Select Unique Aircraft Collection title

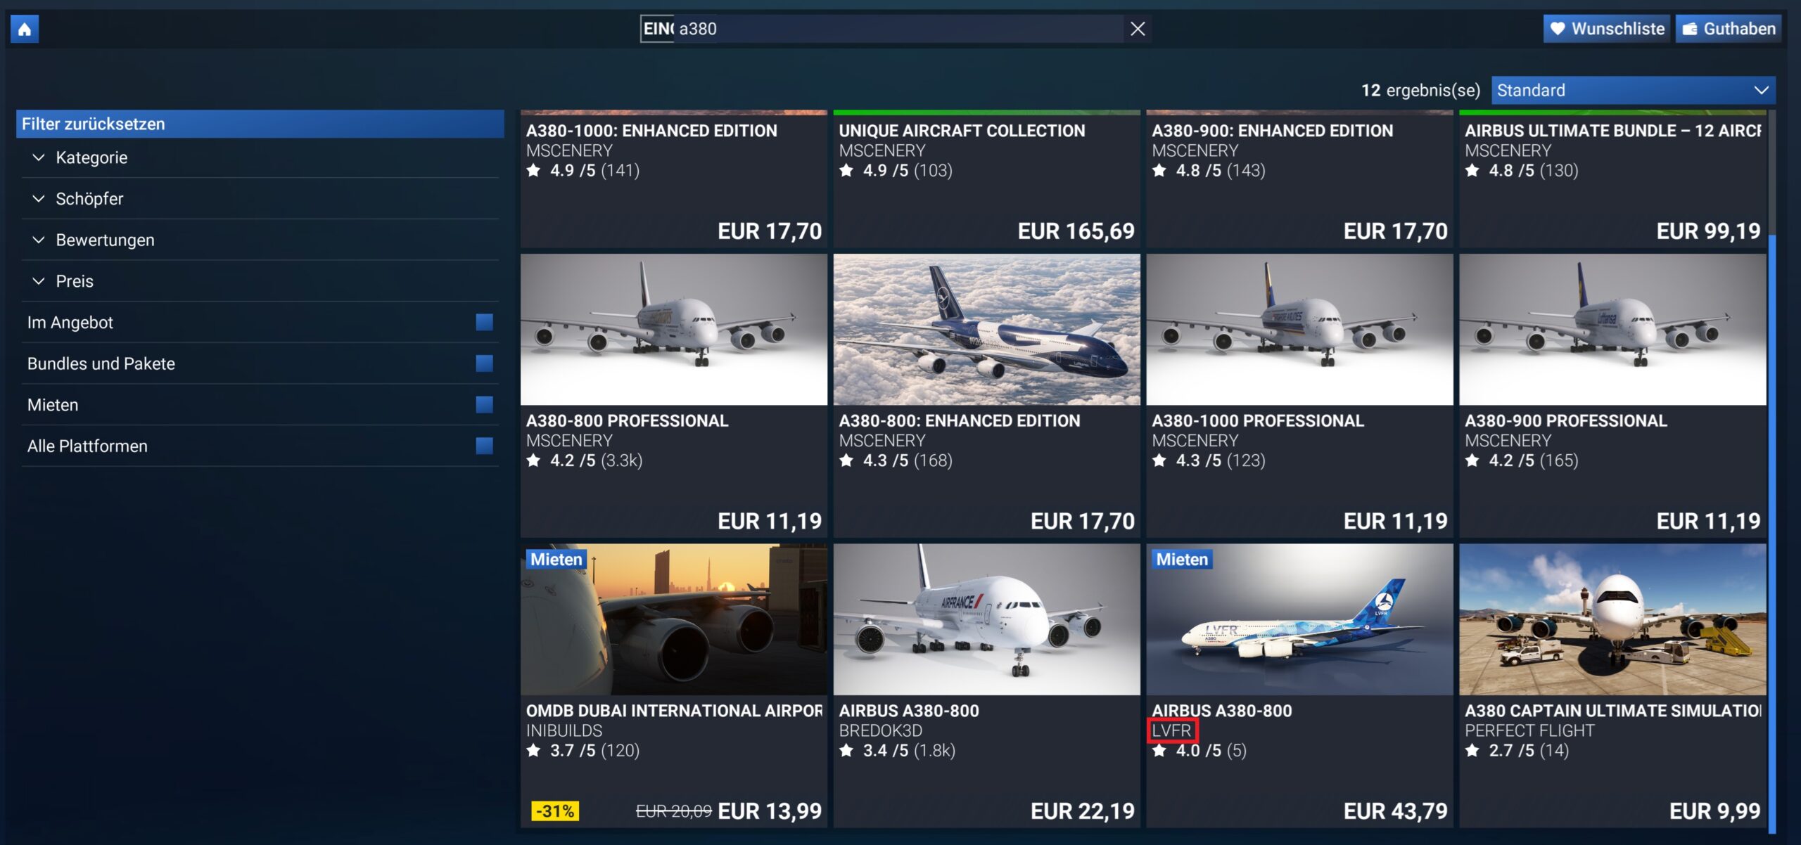(x=962, y=131)
